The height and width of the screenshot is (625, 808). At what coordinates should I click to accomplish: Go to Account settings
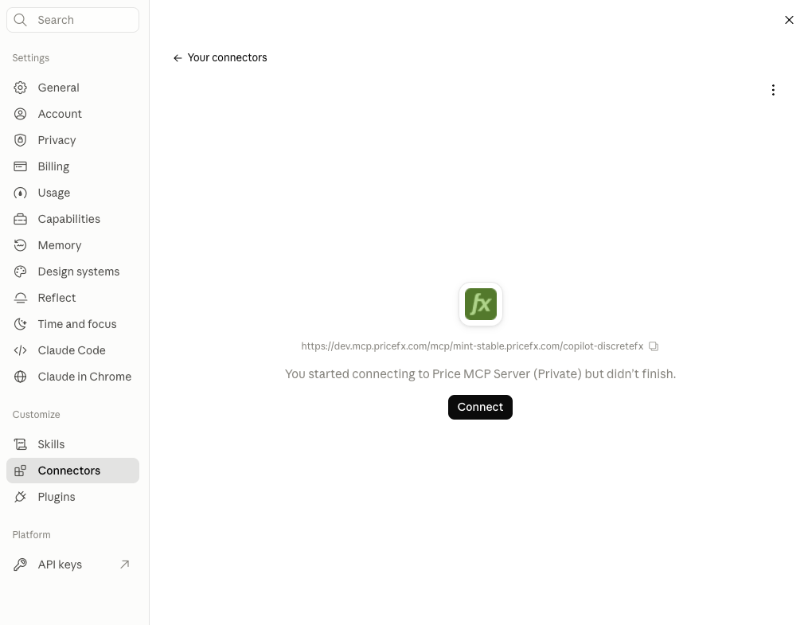click(x=72, y=114)
